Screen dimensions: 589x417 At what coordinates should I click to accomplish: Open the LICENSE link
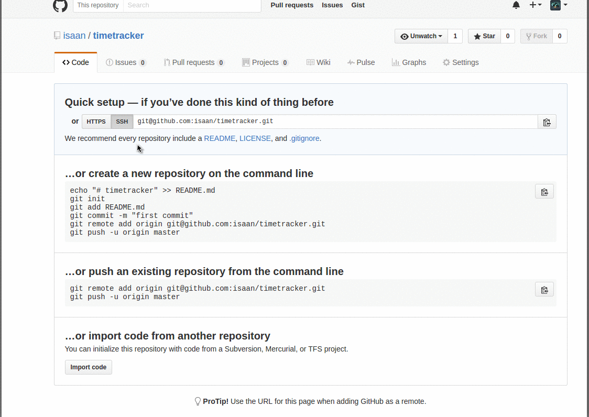(x=255, y=138)
